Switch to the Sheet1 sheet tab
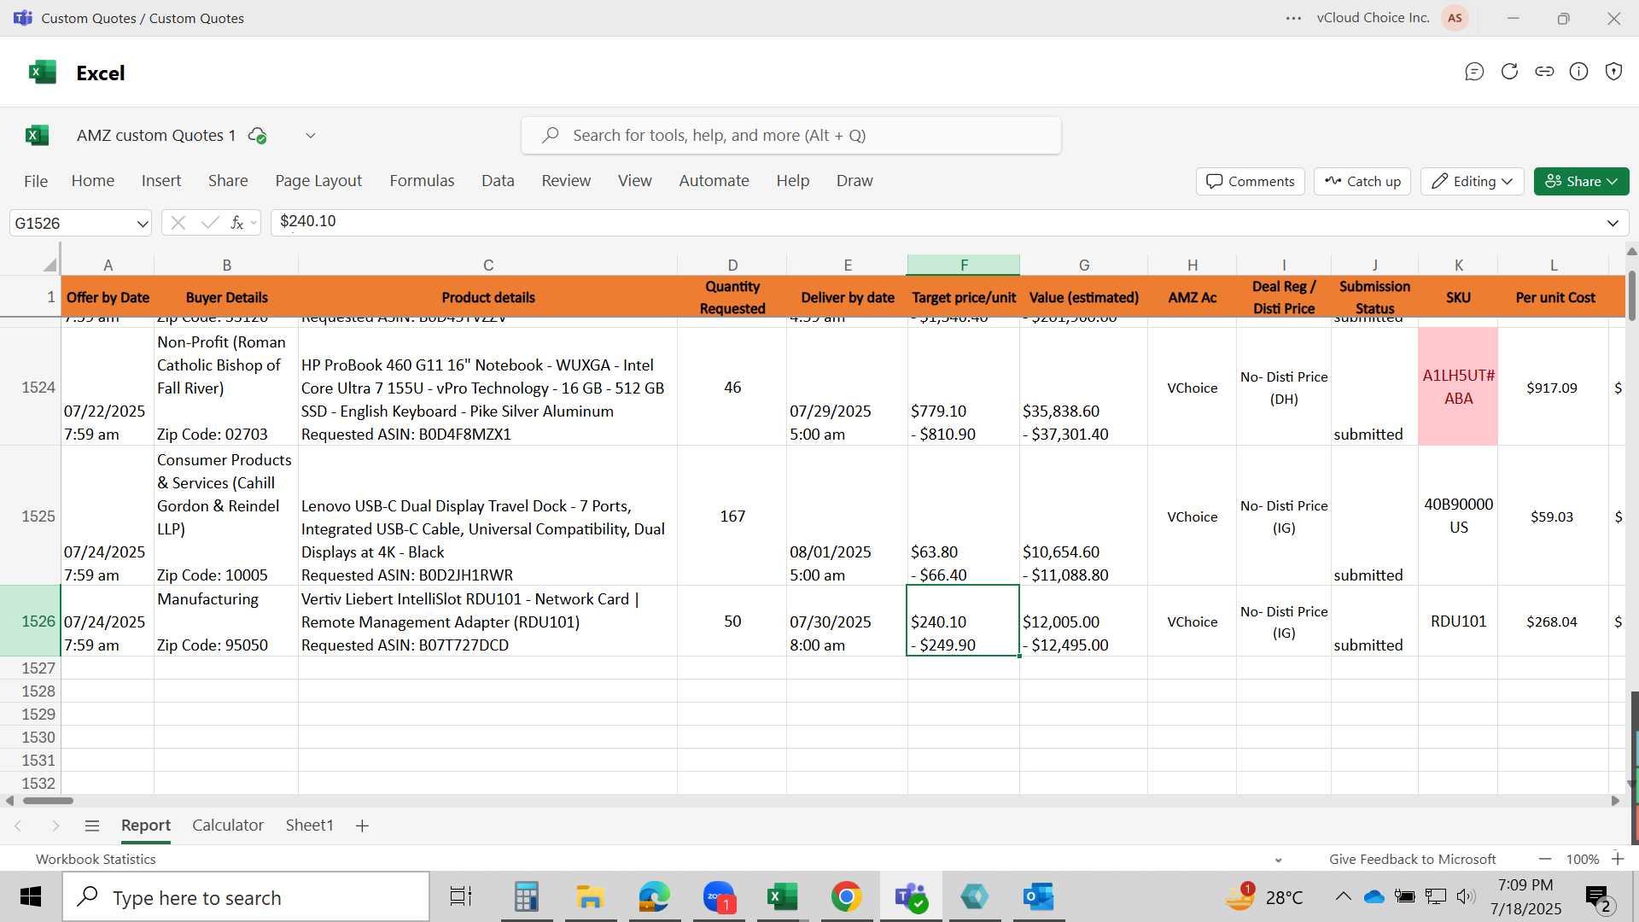 [x=309, y=826]
